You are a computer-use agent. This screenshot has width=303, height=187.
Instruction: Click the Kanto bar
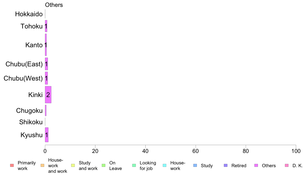46,45
